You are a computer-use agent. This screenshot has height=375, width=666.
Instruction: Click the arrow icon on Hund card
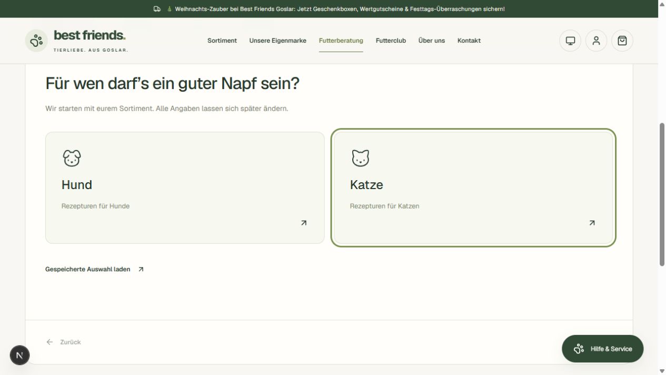point(304,223)
